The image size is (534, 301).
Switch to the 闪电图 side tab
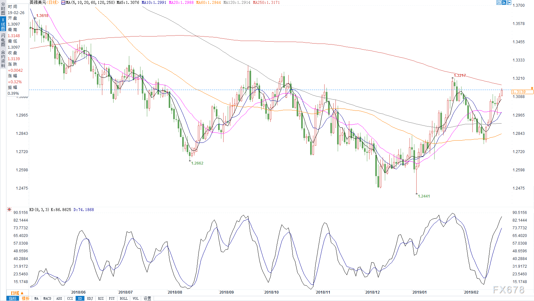click(3, 40)
